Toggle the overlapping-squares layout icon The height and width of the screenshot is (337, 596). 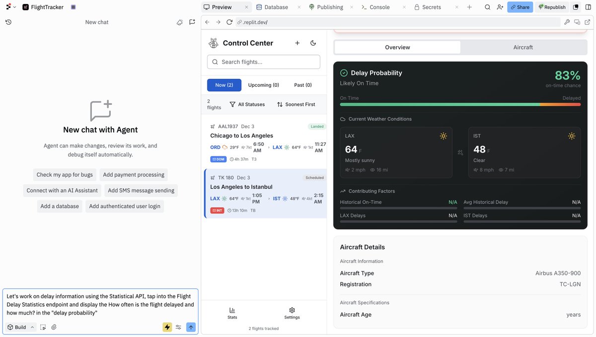576,7
